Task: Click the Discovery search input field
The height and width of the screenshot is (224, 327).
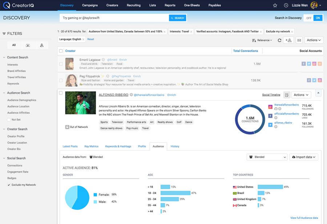Action: coord(114,18)
